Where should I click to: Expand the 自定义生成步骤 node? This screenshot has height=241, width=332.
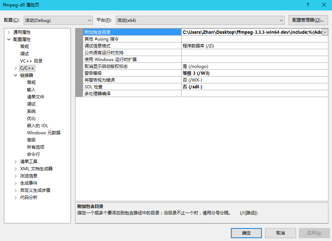coord(16,190)
